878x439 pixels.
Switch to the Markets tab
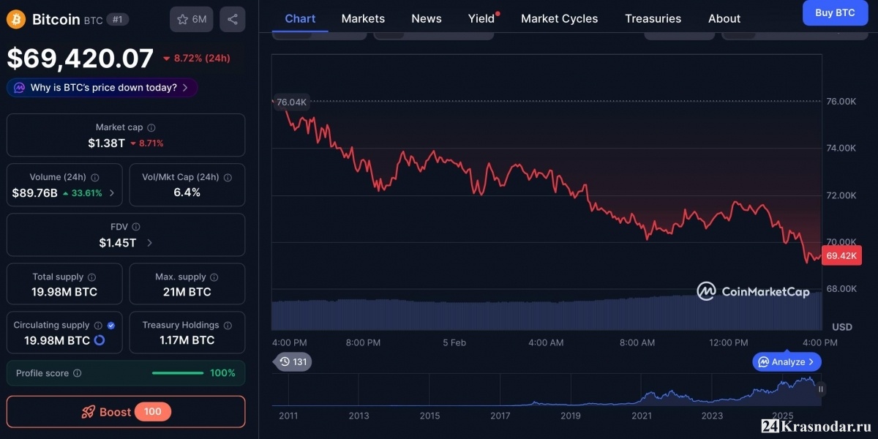pos(363,18)
